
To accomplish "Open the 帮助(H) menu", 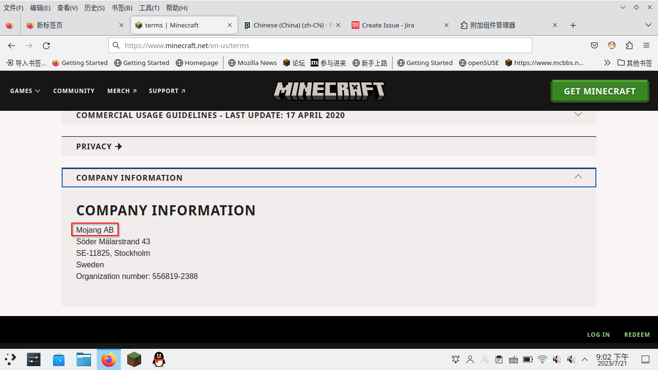I will [177, 8].
